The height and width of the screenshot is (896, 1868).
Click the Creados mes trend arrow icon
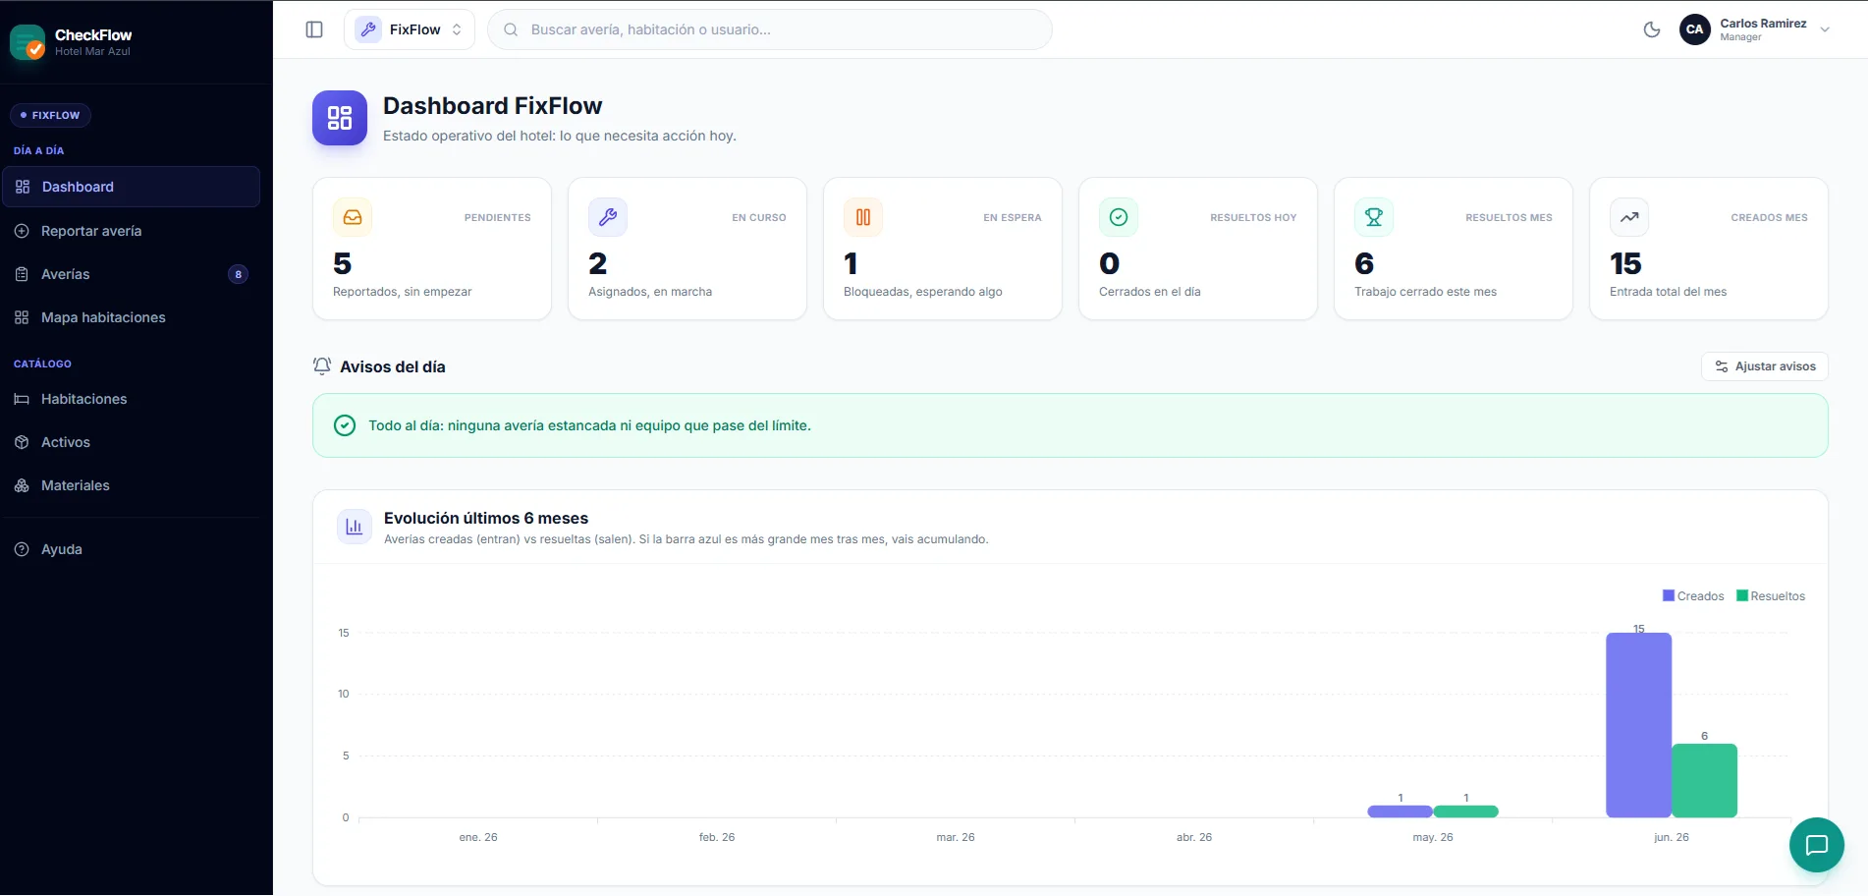(x=1629, y=217)
